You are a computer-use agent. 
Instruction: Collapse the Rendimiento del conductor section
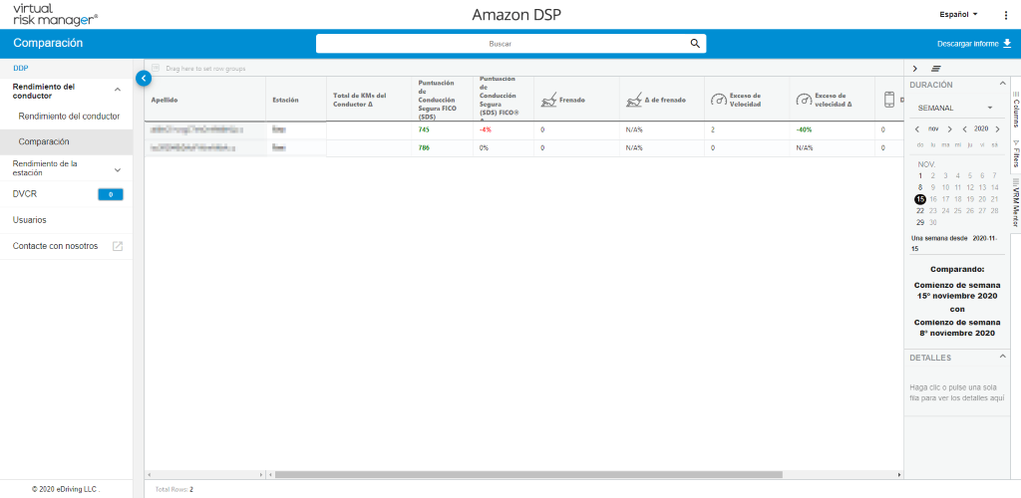pos(118,91)
